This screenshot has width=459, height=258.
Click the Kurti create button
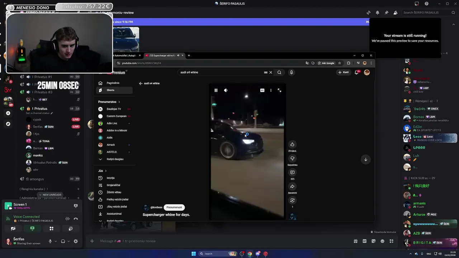(x=343, y=72)
